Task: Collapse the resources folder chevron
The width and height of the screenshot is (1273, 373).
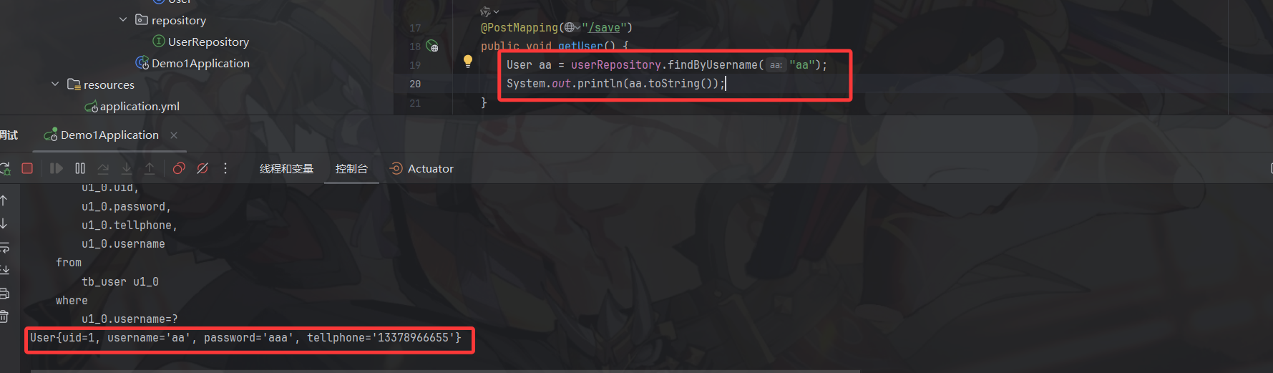Action: [x=55, y=84]
